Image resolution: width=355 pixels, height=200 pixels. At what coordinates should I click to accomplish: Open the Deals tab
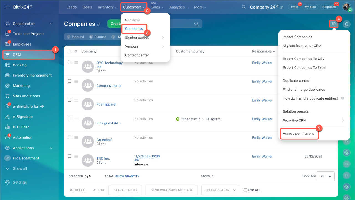[x=87, y=7]
